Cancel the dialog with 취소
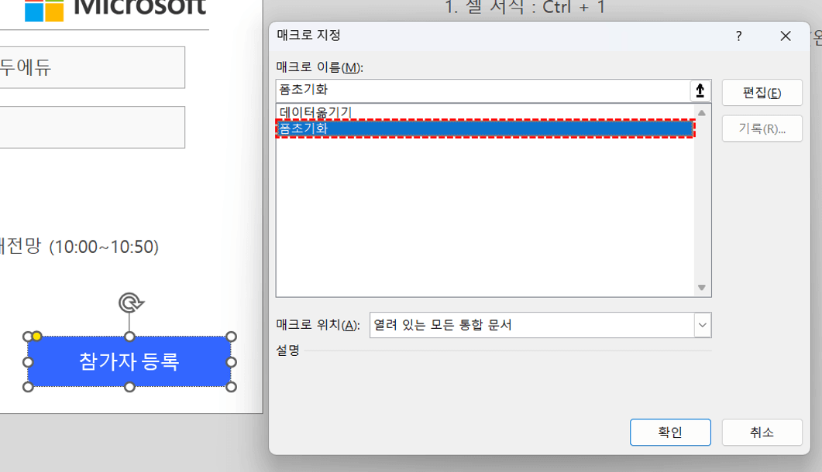822x472 pixels. [762, 433]
